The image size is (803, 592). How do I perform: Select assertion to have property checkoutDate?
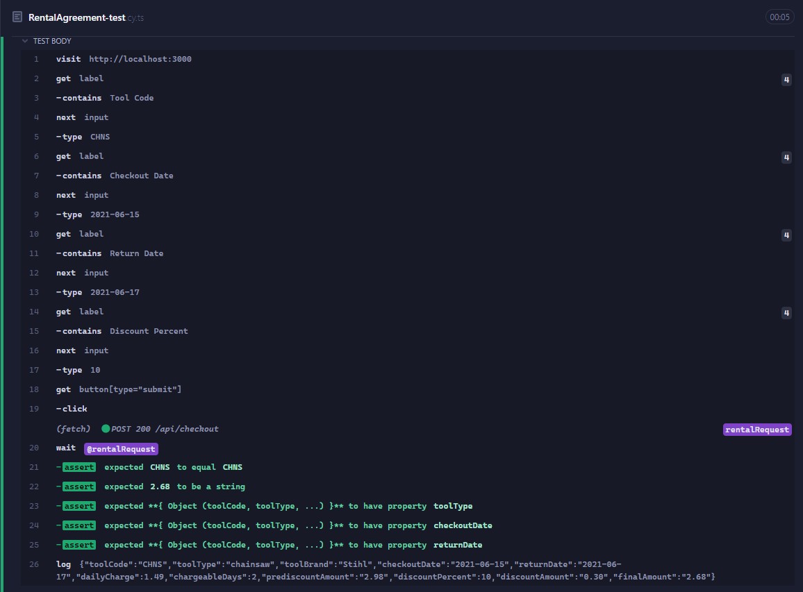[408, 526]
